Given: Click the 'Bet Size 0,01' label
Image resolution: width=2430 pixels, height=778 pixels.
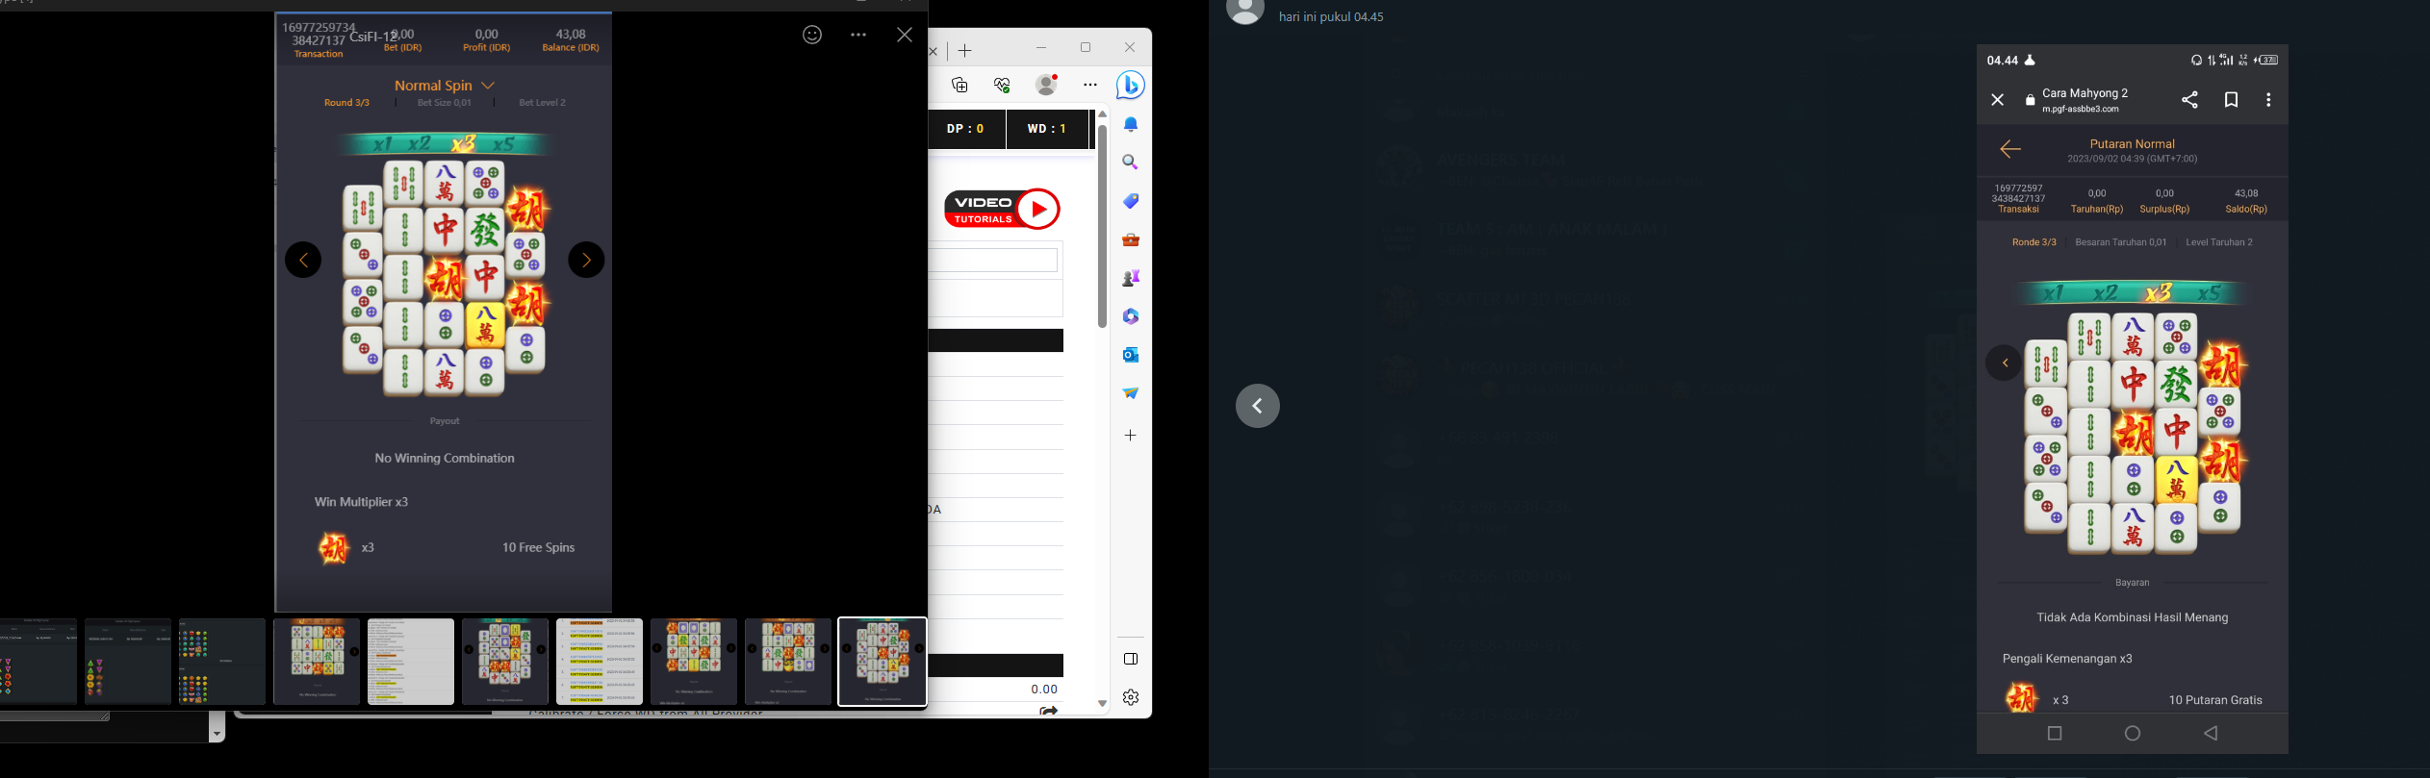Looking at the screenshot, I should click(x=445, y=103).
